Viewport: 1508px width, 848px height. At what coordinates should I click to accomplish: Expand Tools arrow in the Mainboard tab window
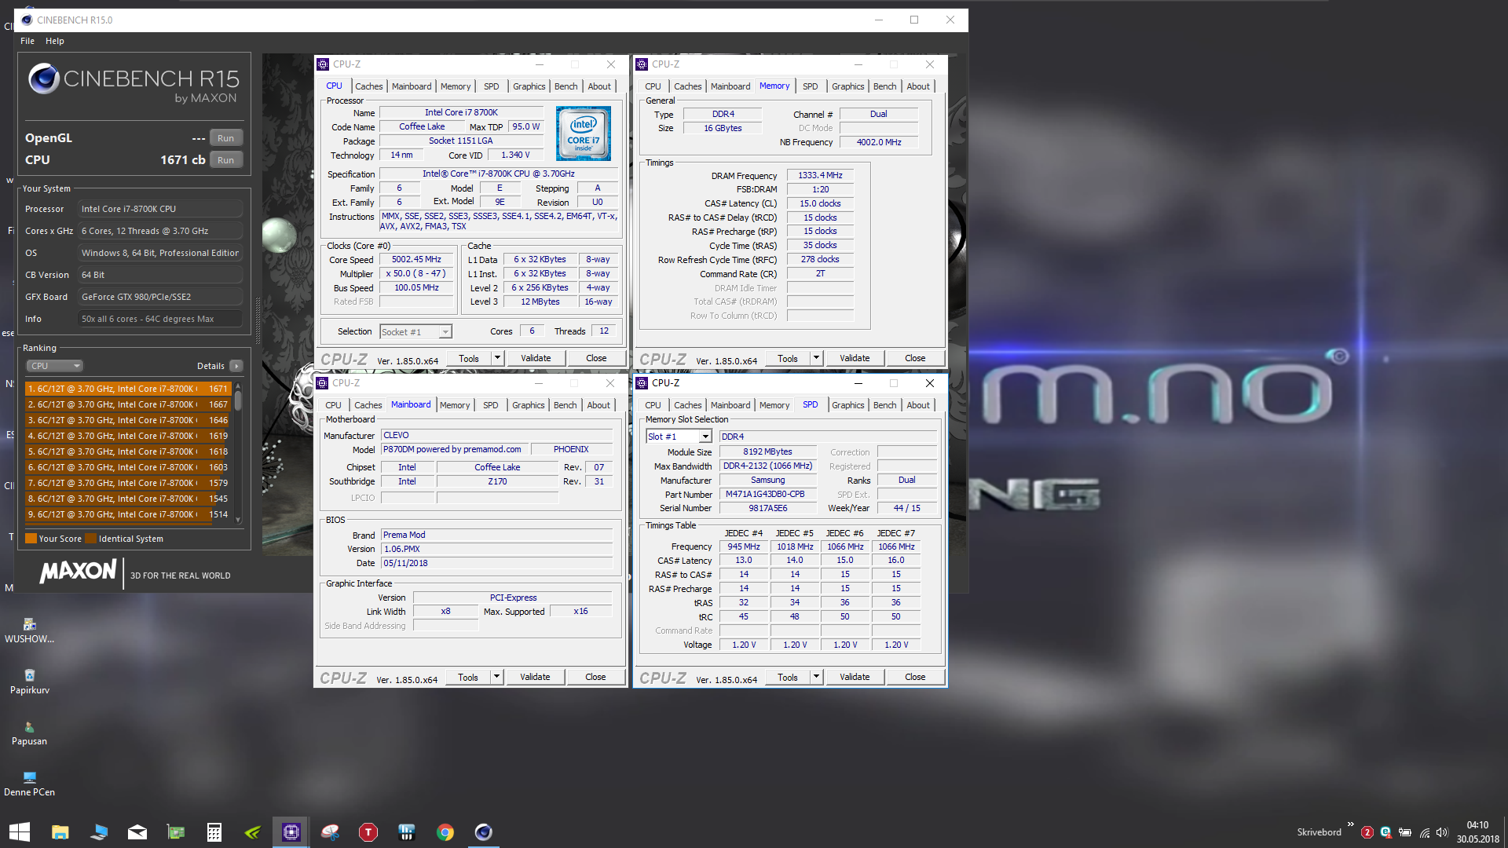[496, 677]
